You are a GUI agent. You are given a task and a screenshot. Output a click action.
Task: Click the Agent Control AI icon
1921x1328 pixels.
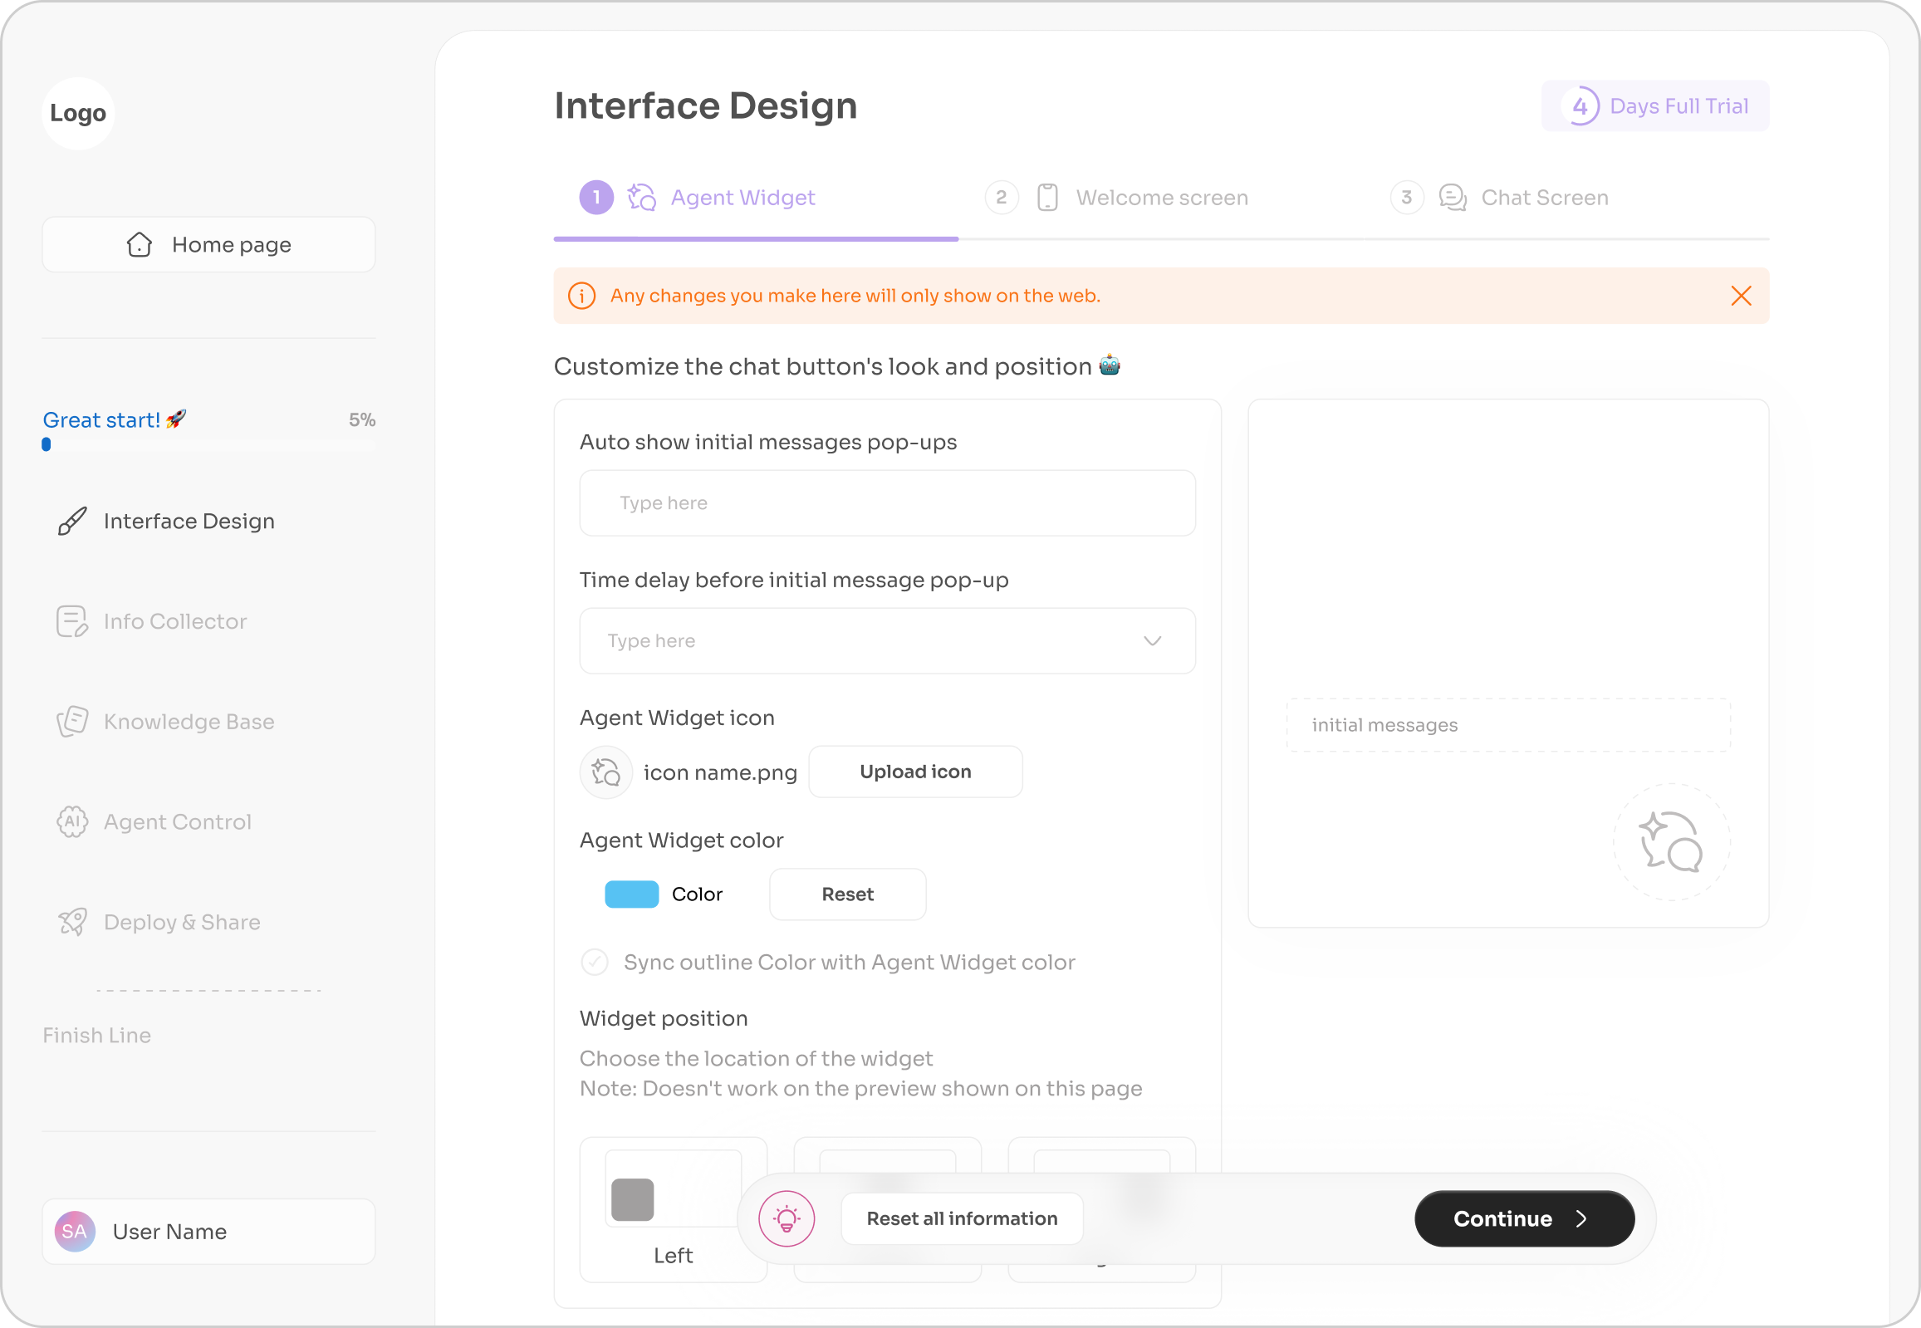click(72, 822)
